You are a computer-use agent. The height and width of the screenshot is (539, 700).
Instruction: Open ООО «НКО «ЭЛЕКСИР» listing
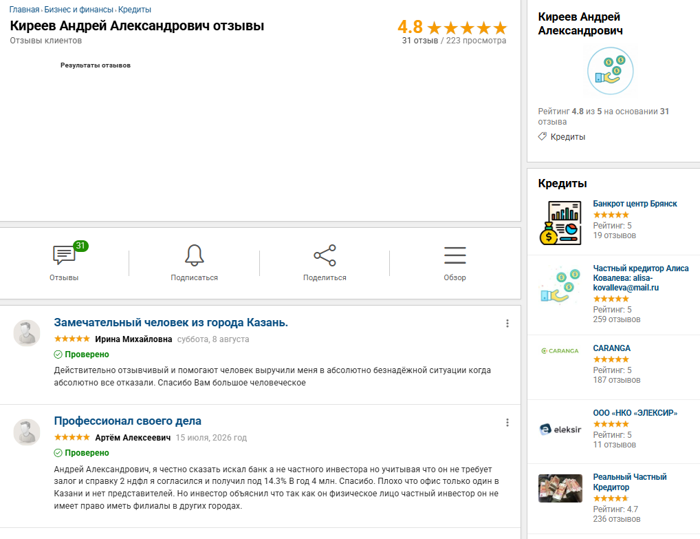pyautogui.click(x=635, y=413)
